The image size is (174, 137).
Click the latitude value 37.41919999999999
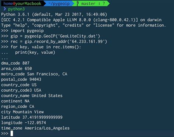43,117
